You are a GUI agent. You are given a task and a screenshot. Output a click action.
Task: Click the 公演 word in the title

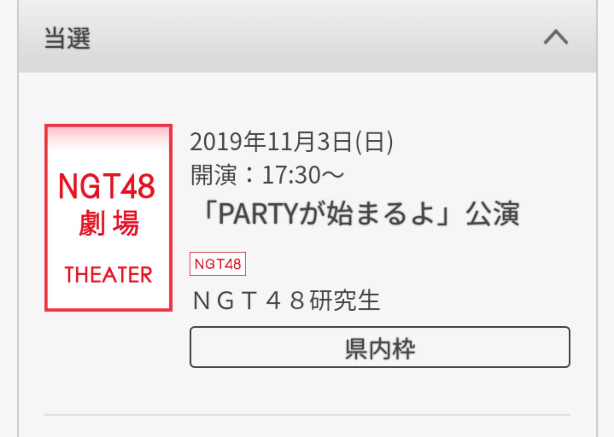click(x=492, y=214)
